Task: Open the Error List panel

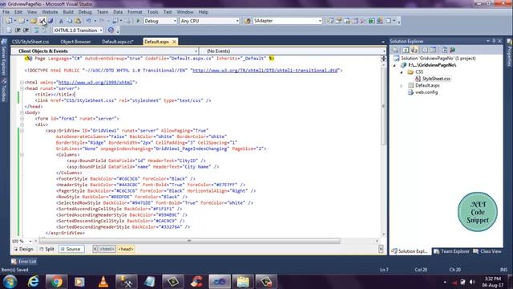Action: pyautogui.click(x=24, y=262)
